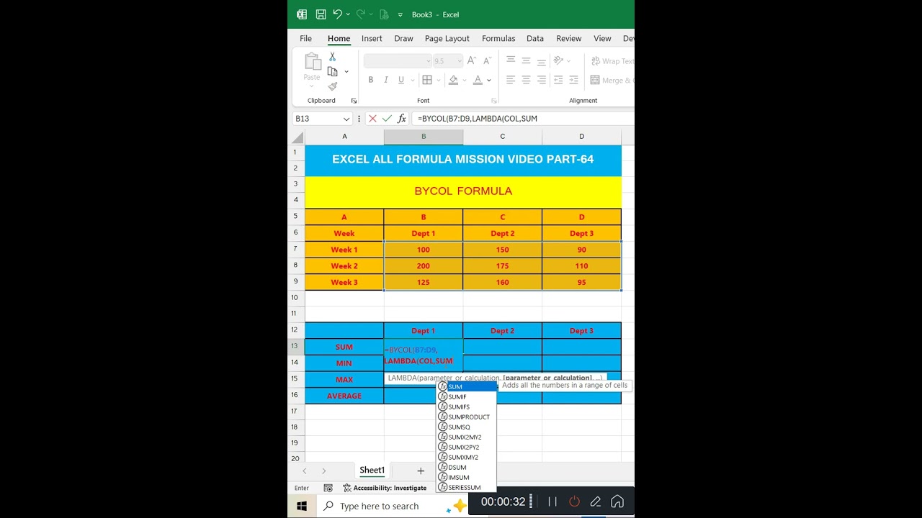Open the Page Layout tab
The image size is (922, 518).
pos(447,38)
